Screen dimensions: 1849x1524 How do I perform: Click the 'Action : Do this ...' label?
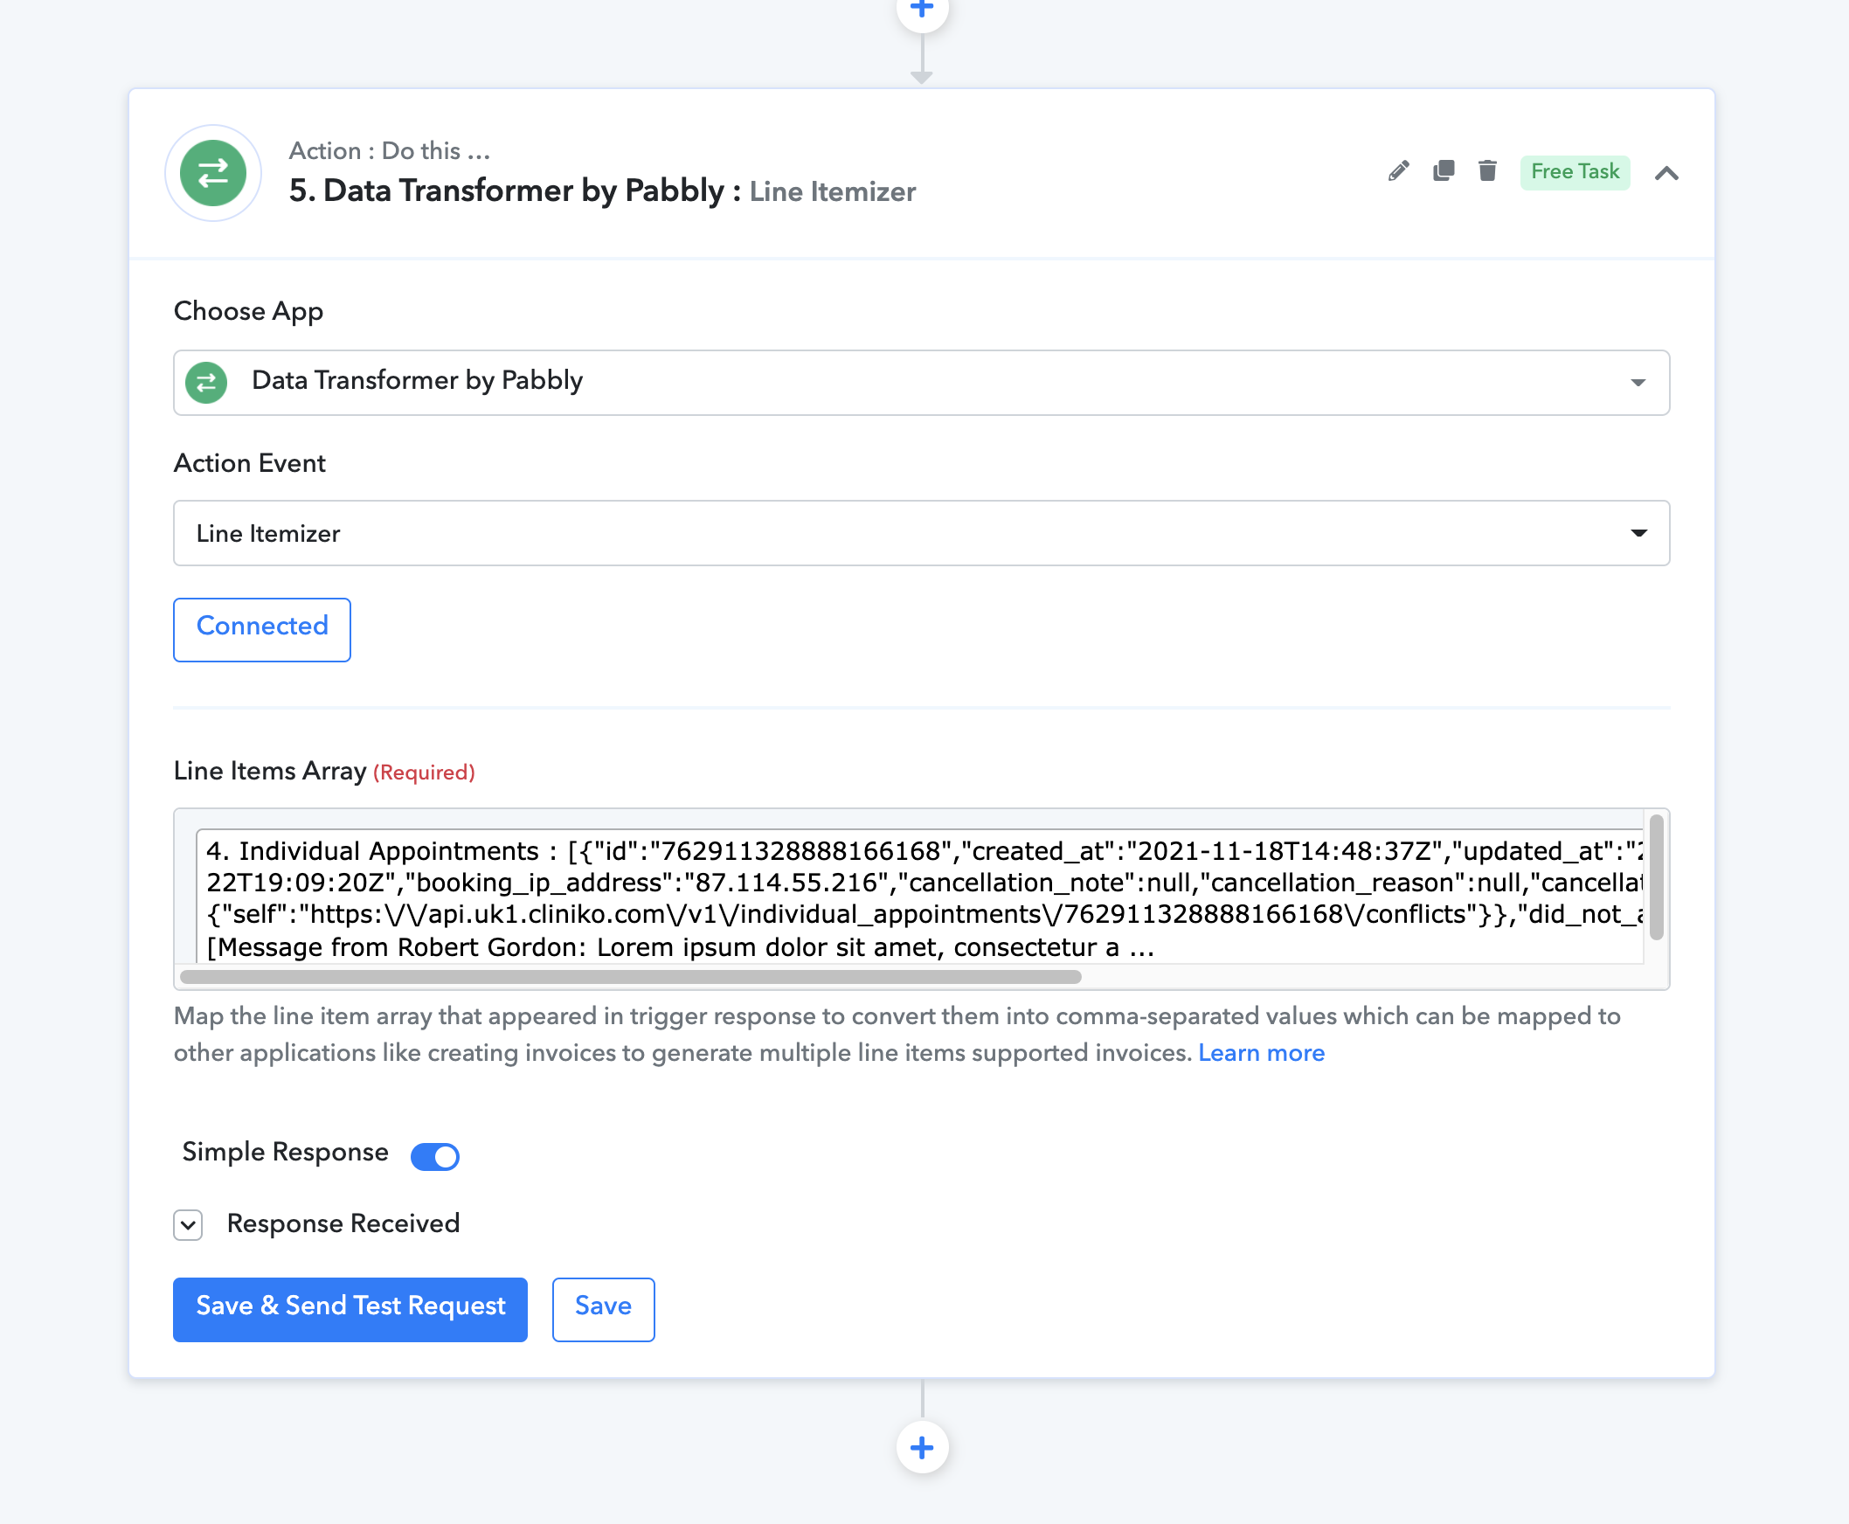pos(390,151)
